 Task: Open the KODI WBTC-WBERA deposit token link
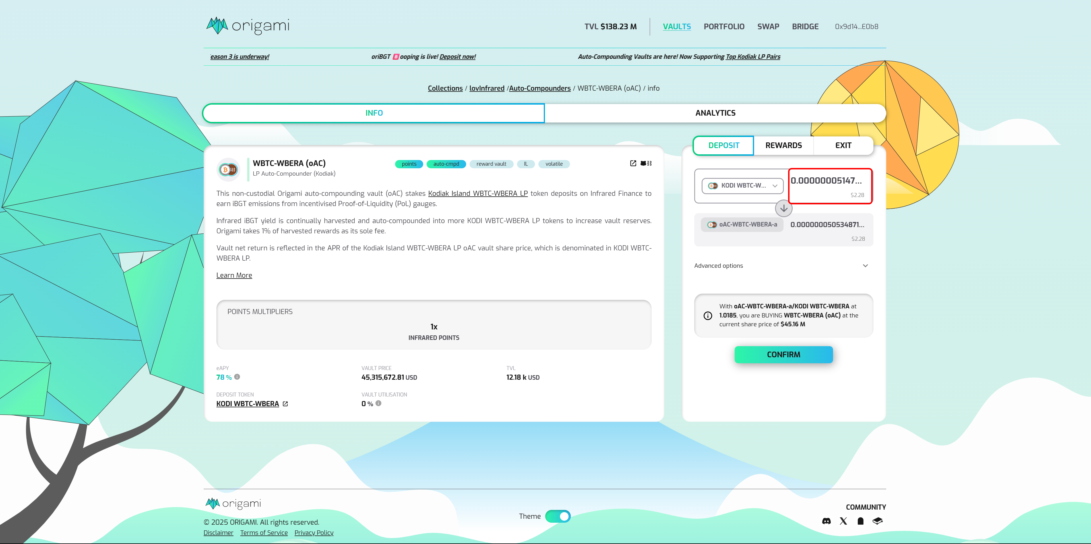248,404
